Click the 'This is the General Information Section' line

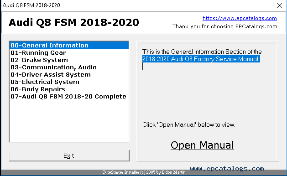202,52
